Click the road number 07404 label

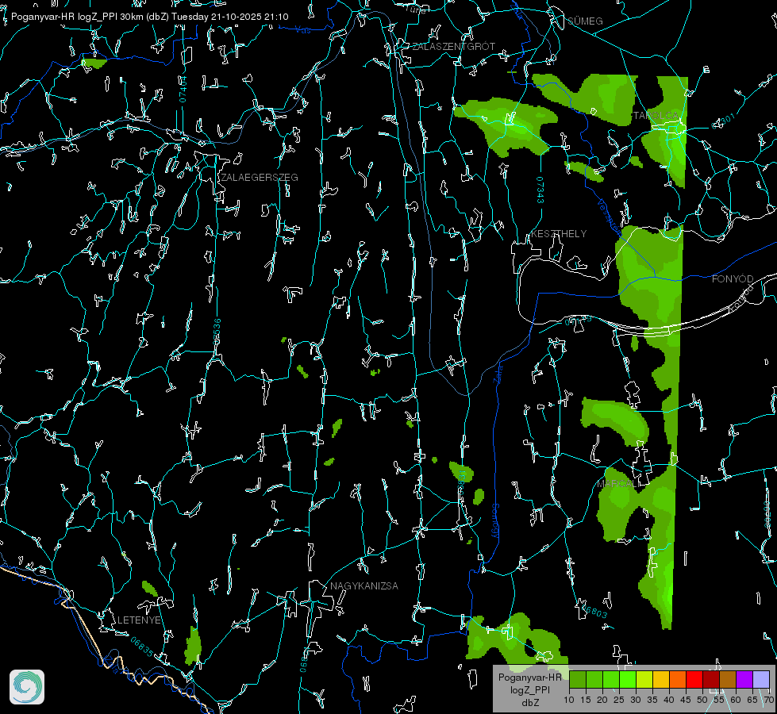click(x=183, y=89)
